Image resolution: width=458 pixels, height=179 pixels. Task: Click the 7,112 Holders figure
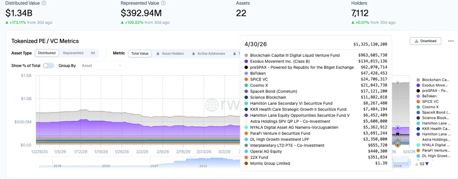(360, 13)
